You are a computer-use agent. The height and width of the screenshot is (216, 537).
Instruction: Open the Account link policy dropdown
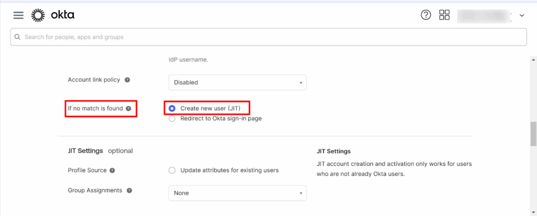[x=238, y=82]
